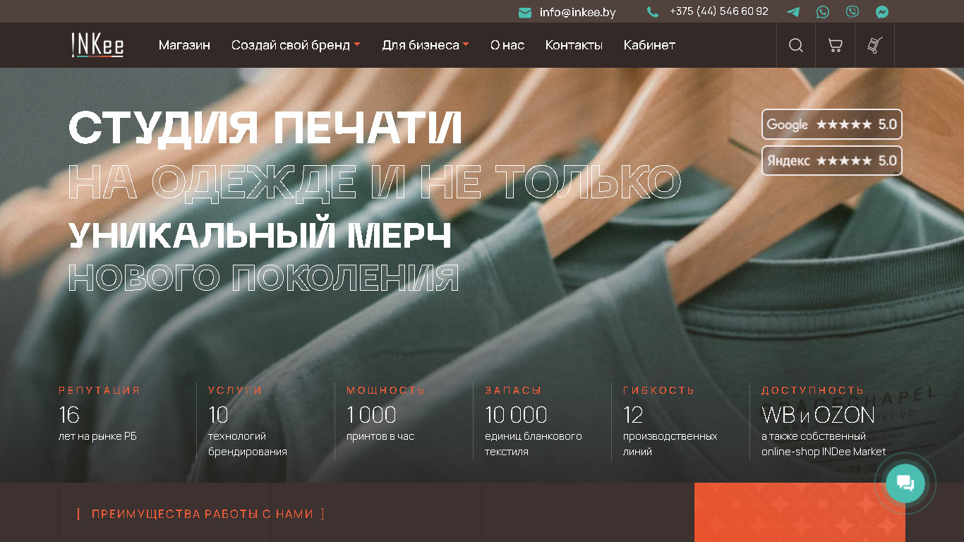Click the РЕПУТАЦИЯ label
This screenshot has height=542, width=964.
100,390
